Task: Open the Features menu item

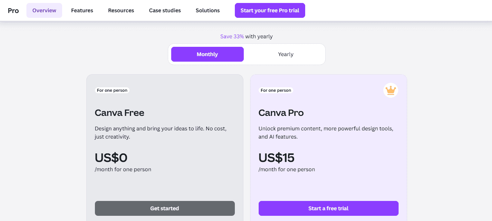Action: pyautogui.click(x=82, y=10)
